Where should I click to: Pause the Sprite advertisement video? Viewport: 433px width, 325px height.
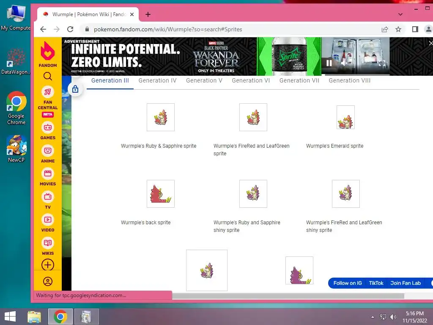[x=329, y=63]
